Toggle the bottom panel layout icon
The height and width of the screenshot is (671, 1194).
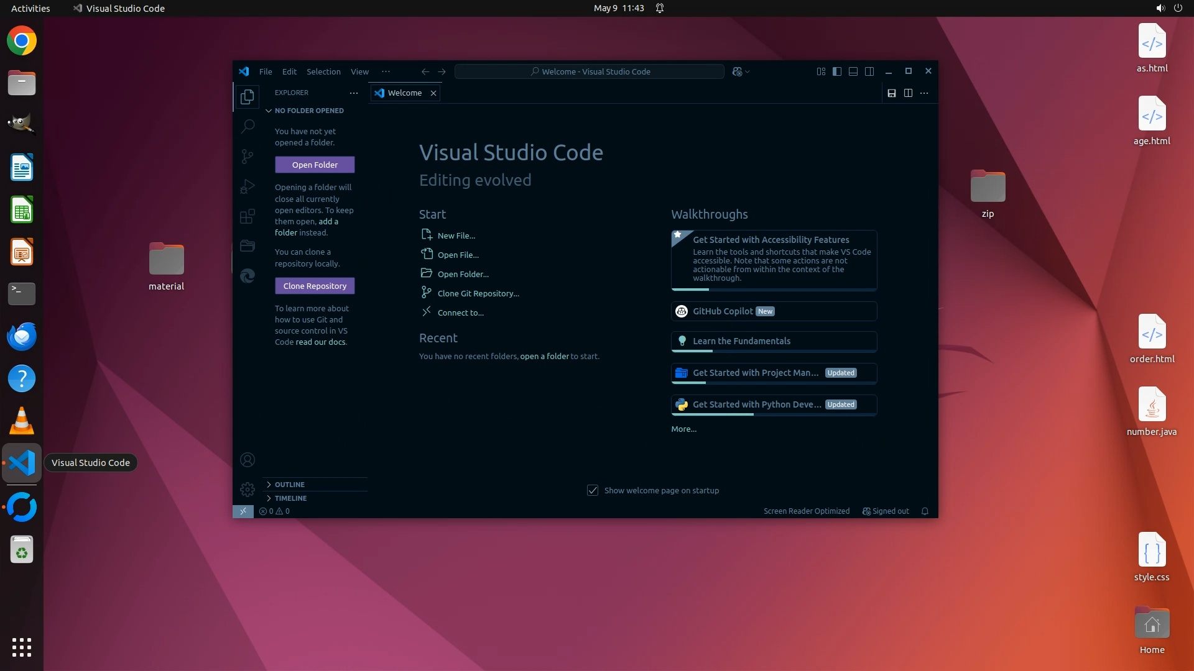[853, 71]
